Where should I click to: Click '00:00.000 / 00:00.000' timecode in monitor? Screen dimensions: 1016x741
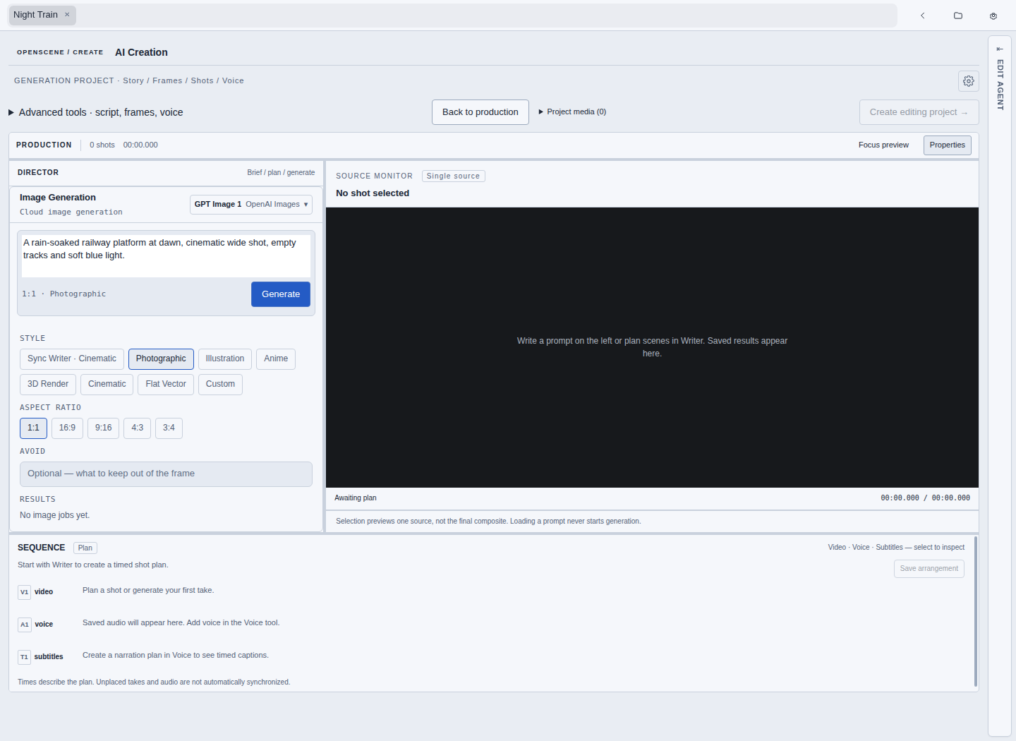pos(925,498)
